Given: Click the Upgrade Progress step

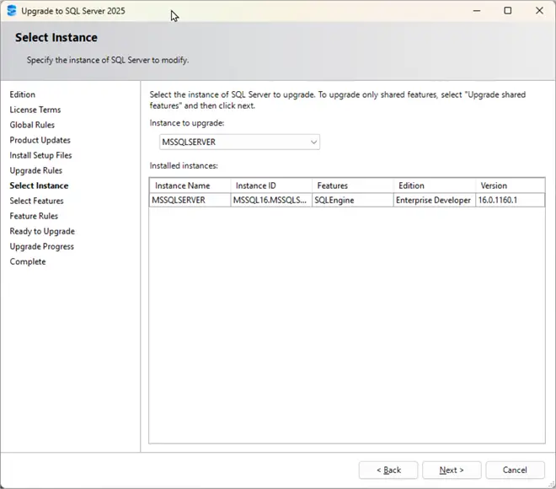Looking at the screenshot, I should coord(42,247).
